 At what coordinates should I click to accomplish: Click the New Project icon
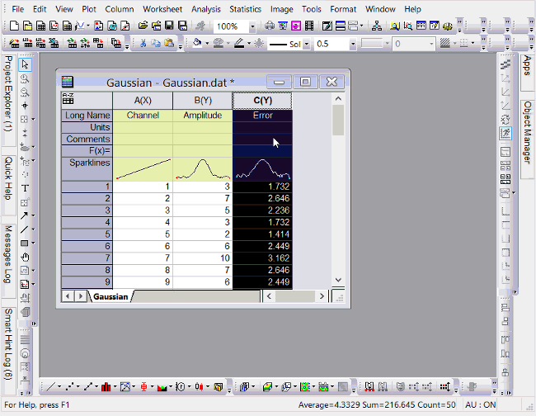click(x=15, y=26)
